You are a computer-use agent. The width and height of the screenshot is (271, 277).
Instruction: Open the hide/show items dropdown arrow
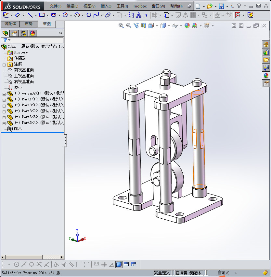pos(181,26)
